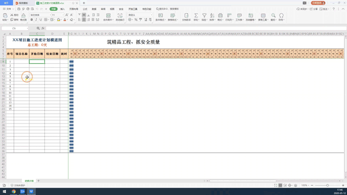Click the 分享 (Share) button

point(313,9)
